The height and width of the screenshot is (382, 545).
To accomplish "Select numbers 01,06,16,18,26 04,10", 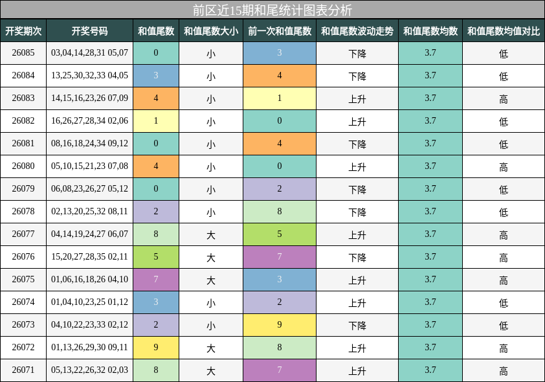I will [90, 279].
